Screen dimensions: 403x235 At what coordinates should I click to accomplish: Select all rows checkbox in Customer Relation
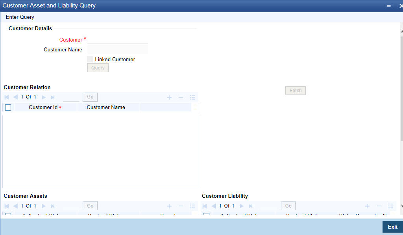(8, 107)
